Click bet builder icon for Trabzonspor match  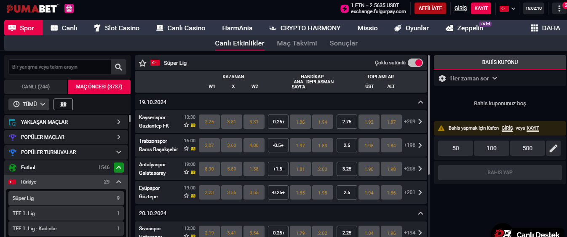193,149
